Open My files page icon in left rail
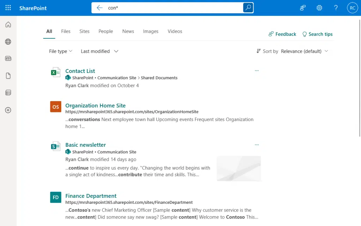Screen dimensions: 361x226 click(x=8, y=76)
